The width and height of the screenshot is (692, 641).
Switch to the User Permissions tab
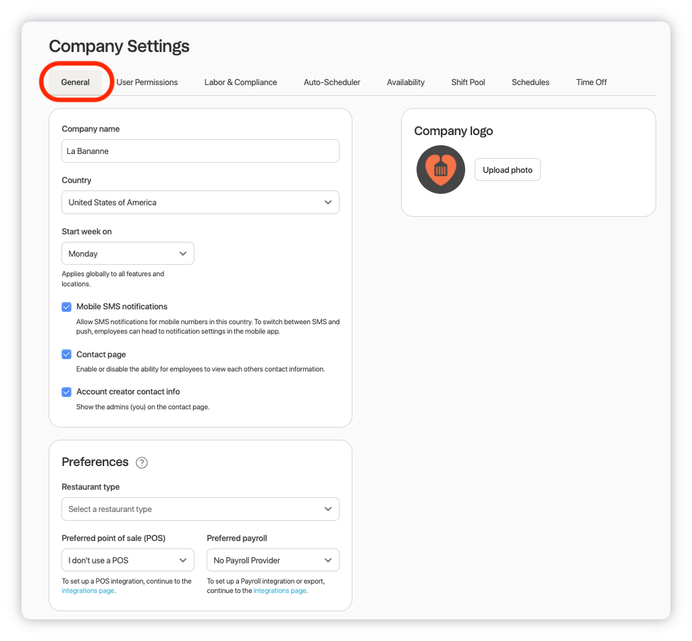[x=147, y=82]
